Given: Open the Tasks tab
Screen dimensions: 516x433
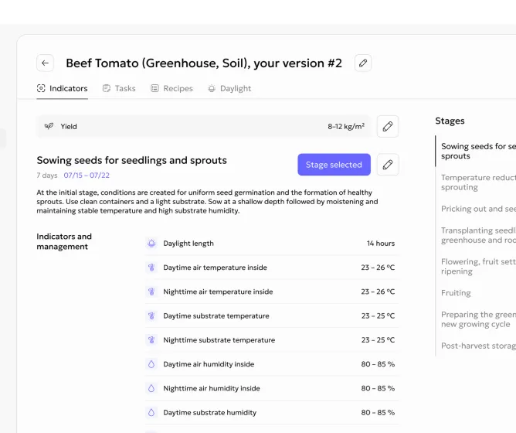Looking at the screenshot, I should click(119, 88).
